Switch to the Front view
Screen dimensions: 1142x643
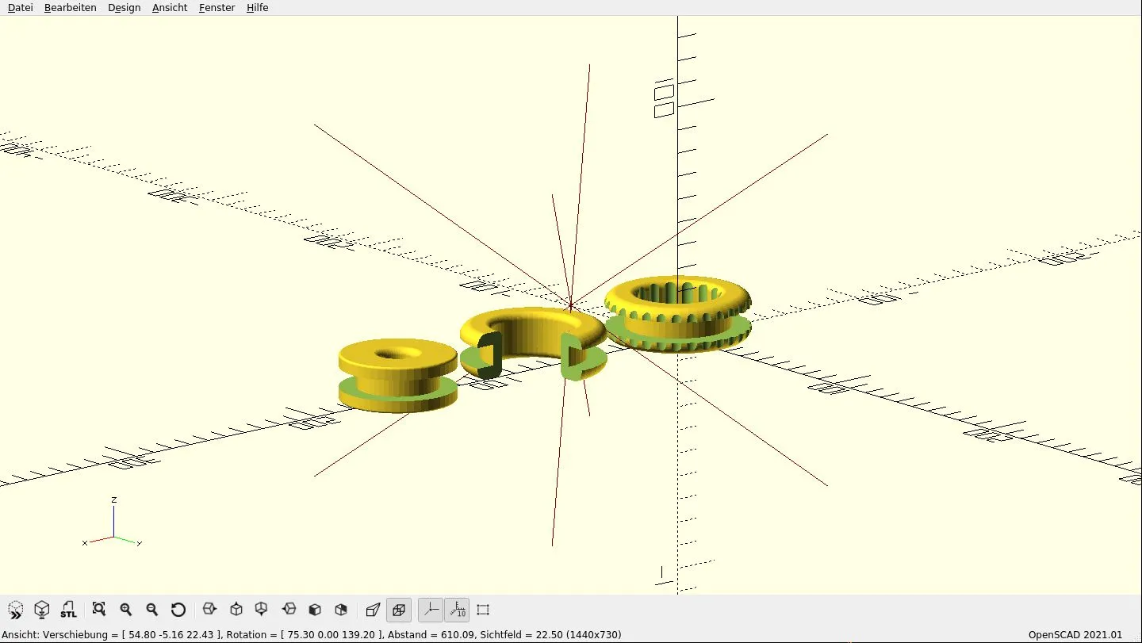click(x=315, y=610)
